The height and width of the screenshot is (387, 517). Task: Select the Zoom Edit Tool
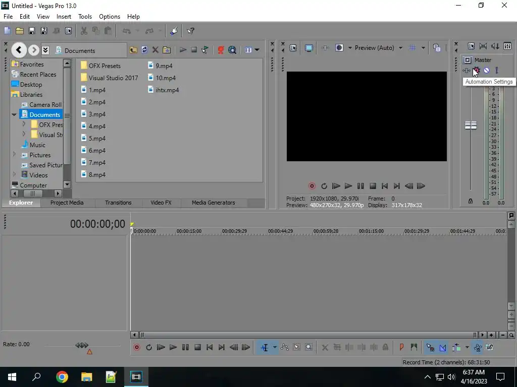(308, 348)
